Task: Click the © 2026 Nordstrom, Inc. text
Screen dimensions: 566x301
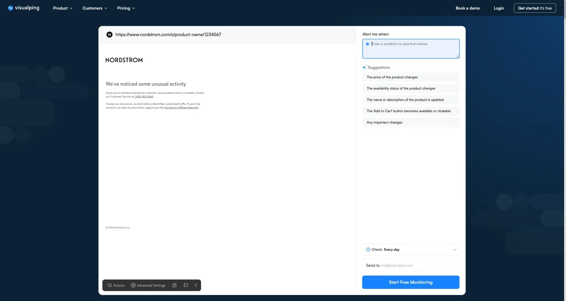Action: coord(118,228)
